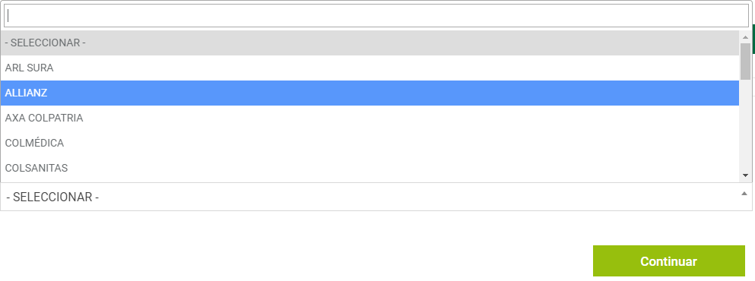This screenshot has width=755, height=281.
Task: Collapse the lower '- SELECCIONAR -' combo box
Action: pyautogui.click(x=376, y=197)
